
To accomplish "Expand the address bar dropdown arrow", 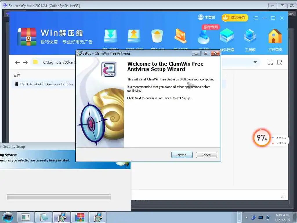I will (x=255, y=62).
